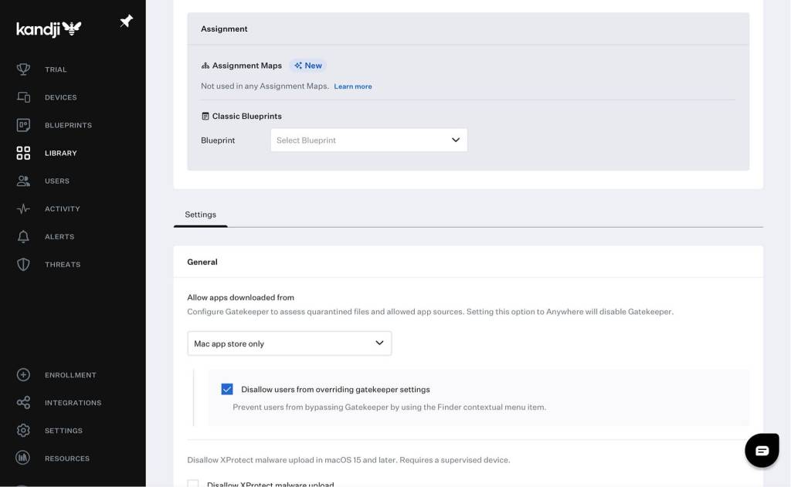
Task: Open Enrollment in the sidebar
Action: click(x=70, y=375)
